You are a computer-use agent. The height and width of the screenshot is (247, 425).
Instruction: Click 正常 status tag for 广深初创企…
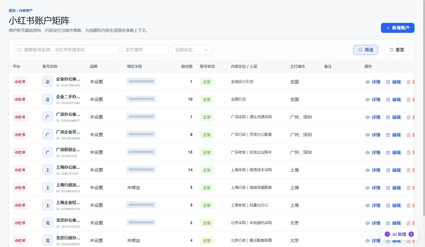207,152
